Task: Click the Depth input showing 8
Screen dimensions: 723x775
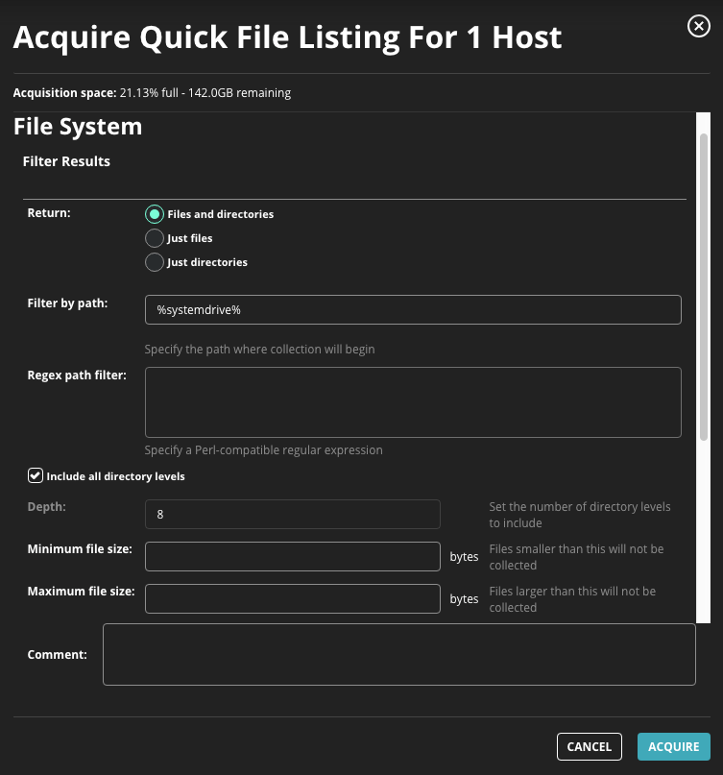Action: (x=293, y=514)
